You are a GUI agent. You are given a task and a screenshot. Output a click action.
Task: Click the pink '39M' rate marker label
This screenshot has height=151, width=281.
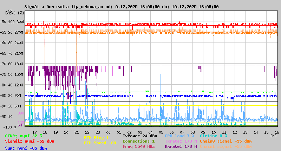[x=21, y=113]
